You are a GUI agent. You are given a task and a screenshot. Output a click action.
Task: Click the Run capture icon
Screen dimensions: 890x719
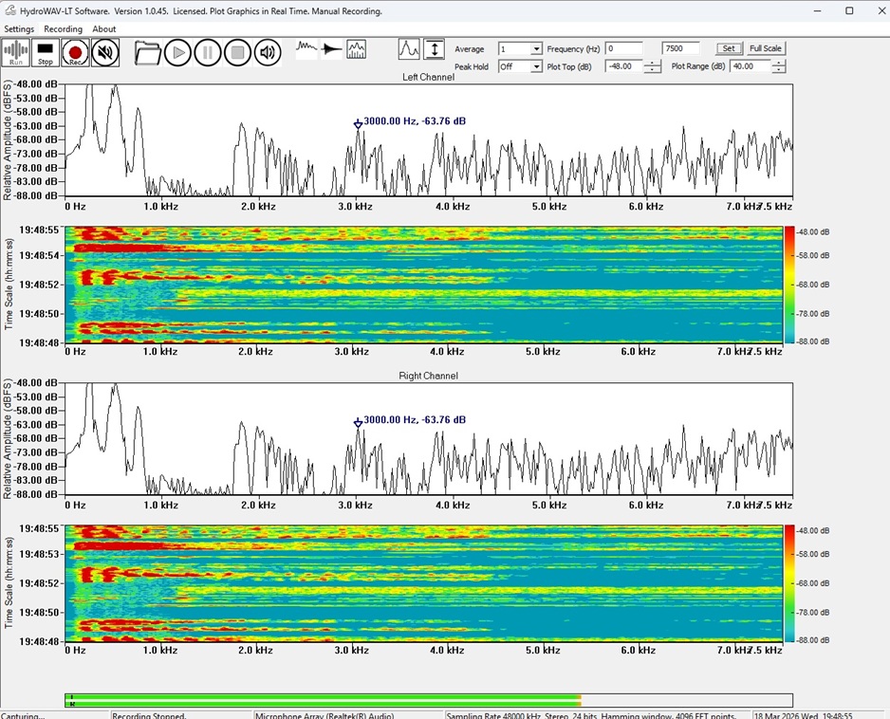pyautogui.click(x=16, y=53)
